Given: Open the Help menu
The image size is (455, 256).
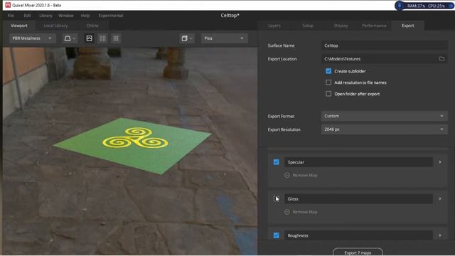Looking at the screenshot, I should [x=85, y=16].
